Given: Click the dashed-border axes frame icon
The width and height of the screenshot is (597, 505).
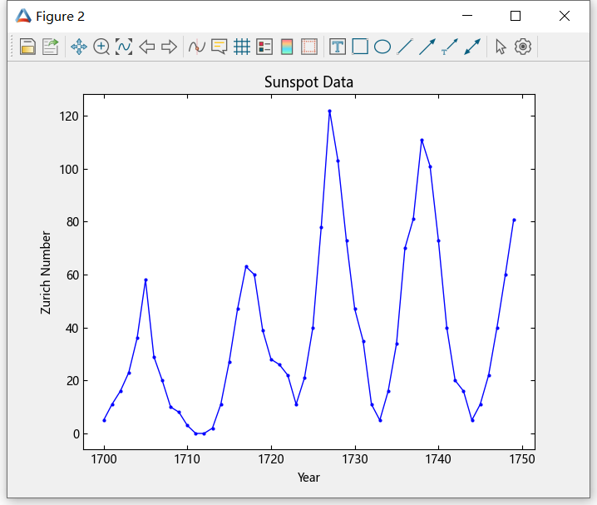Looking at the screenshot, I should tap(309, 47).
